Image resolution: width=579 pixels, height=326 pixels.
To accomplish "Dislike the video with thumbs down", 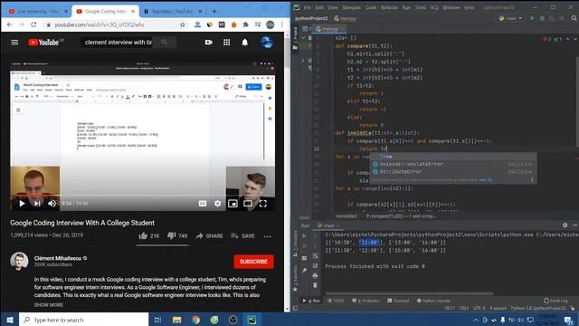I will (177, 235).
